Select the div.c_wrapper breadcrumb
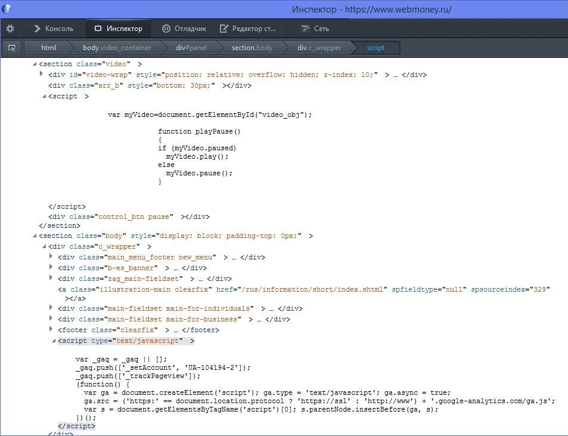 click(x=319, y=48)
